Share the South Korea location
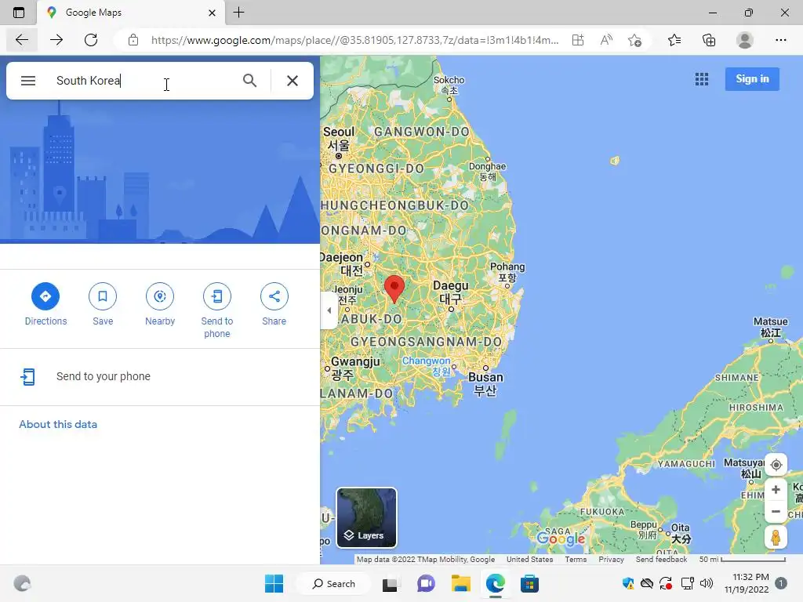The height and width of the screenshot is (602, 803). pos(274,296)
